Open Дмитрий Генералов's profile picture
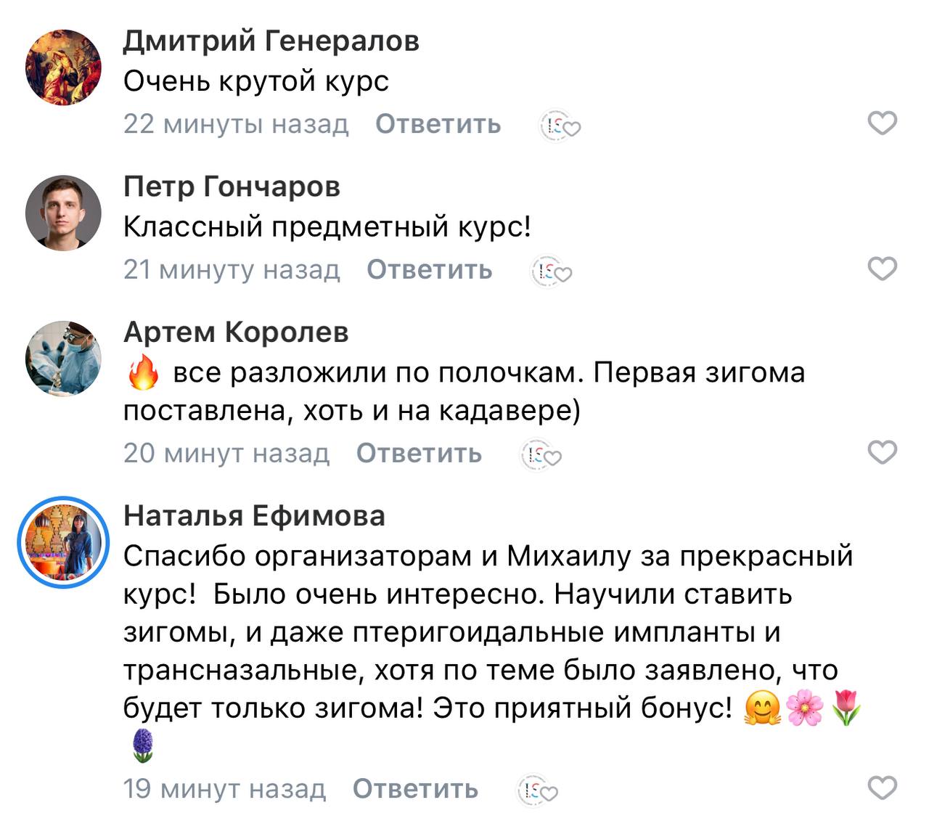 [x=64, y=68]
